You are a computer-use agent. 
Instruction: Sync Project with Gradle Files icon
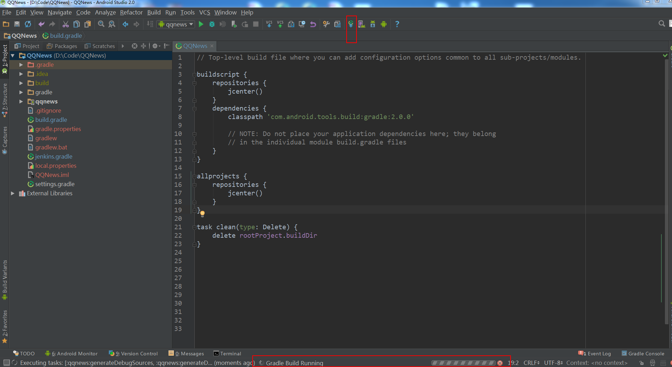click(x=351, y=24)
